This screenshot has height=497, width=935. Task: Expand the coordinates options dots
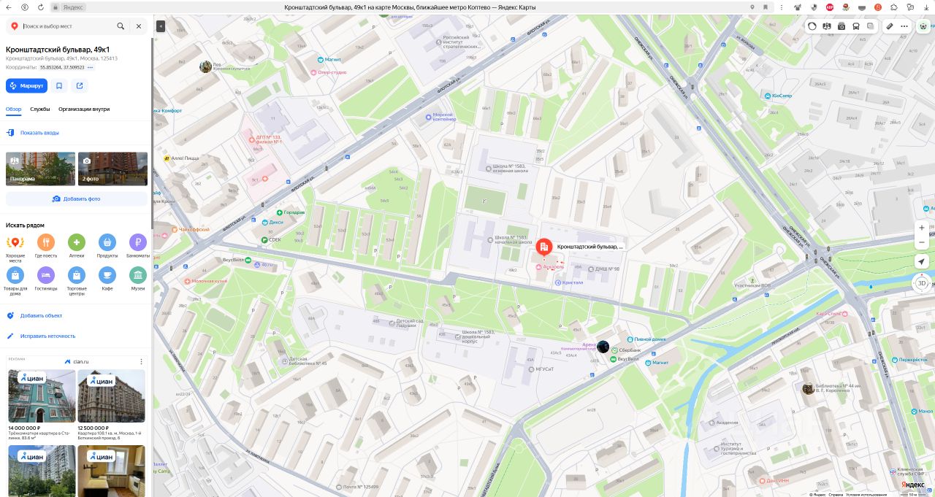(90, 67)
